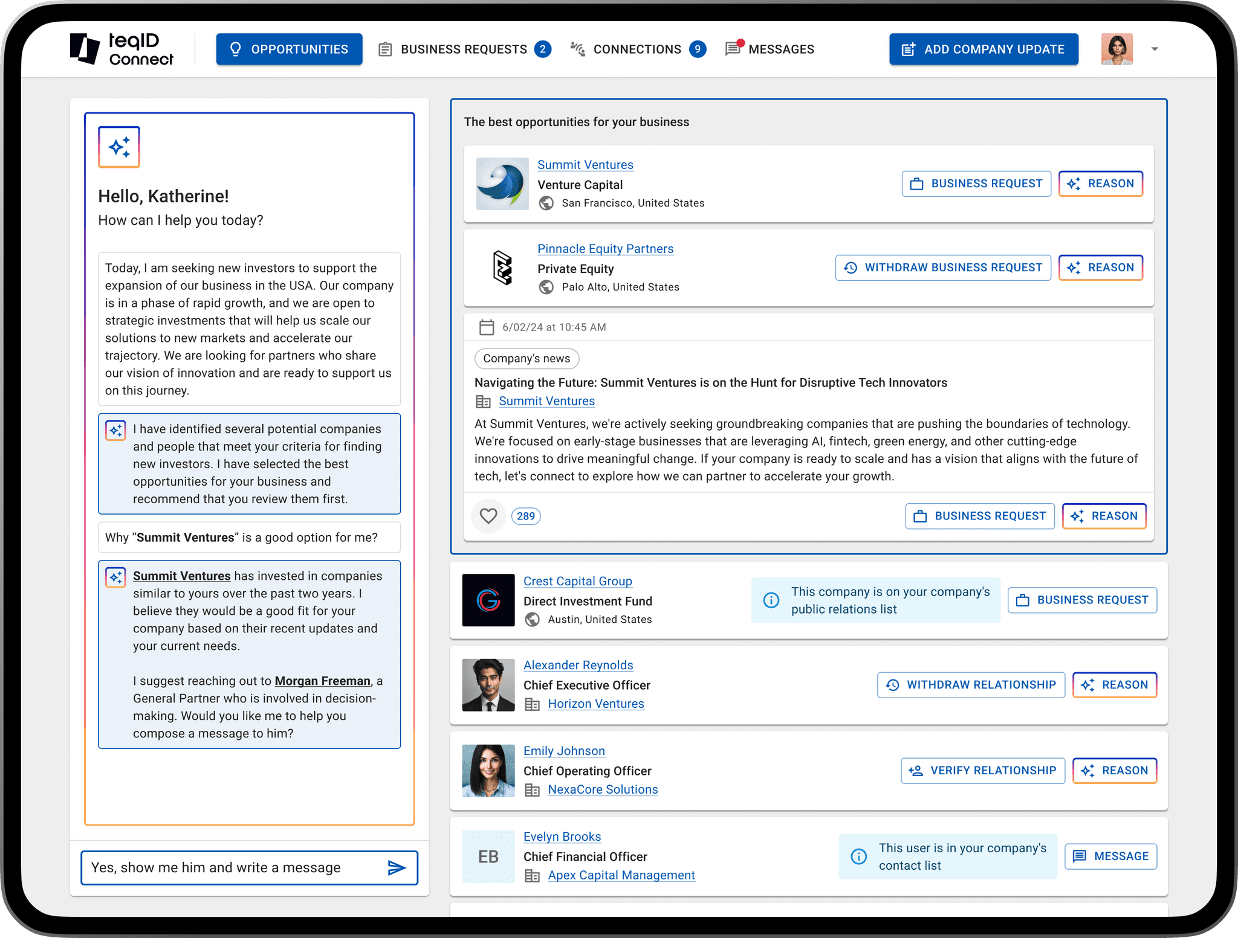This screenshot has width=1238, height=938.
Task: Show Reason for Summit Ventures card
Action: pos(1101,184)
